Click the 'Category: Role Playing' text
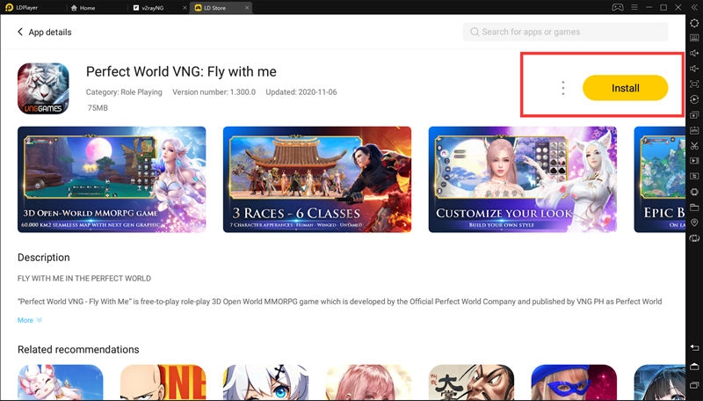Screen dimensions: 703x401 click(x=124, y=92)
